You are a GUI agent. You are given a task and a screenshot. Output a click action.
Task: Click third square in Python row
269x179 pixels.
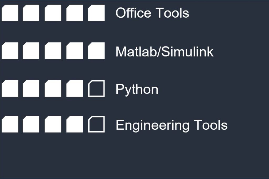[53, 88]
